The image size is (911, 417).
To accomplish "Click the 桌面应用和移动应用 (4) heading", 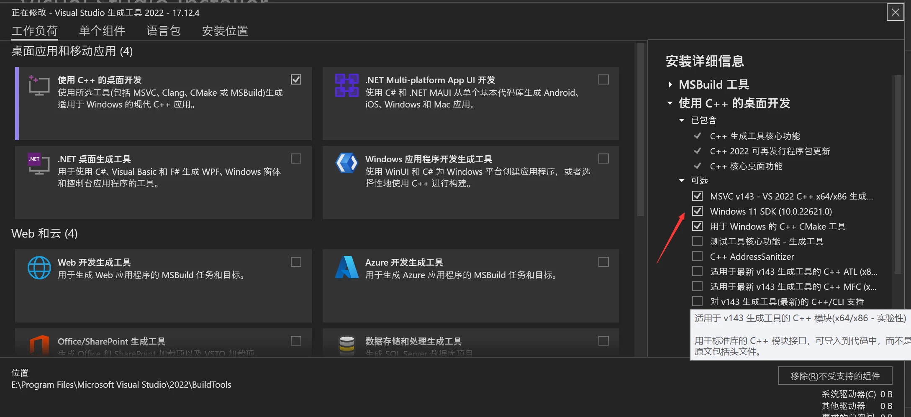I will point(72,51).
